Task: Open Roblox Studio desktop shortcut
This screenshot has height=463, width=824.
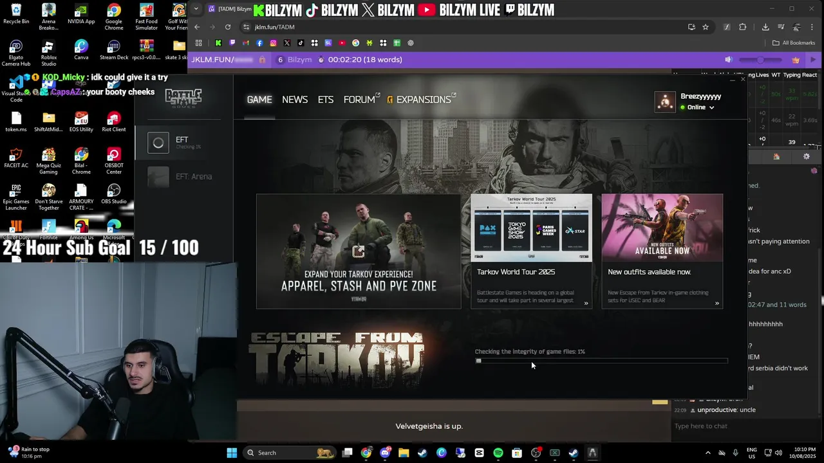Action: coord(48,53)
